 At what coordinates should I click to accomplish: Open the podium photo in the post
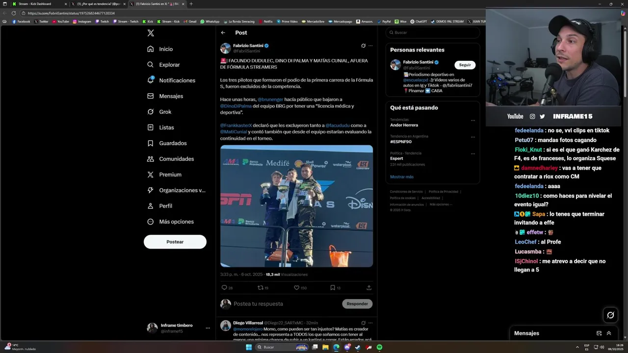pyautogui.click(x=296, y=206)
